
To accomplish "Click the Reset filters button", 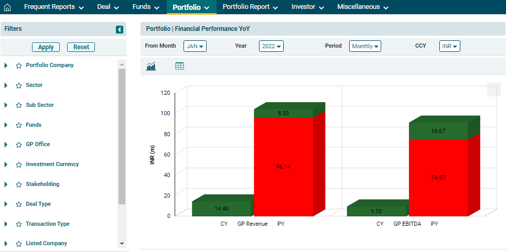I will point(81,47).
